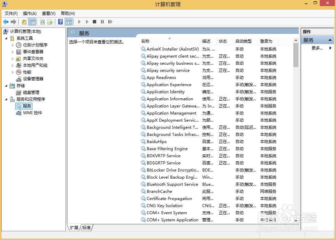Viewport: 336px width, 240px height.
Task: Sort by the 登录为 column header
Action: 268,41
